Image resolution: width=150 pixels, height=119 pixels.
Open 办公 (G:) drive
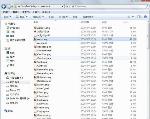(13, 94)
